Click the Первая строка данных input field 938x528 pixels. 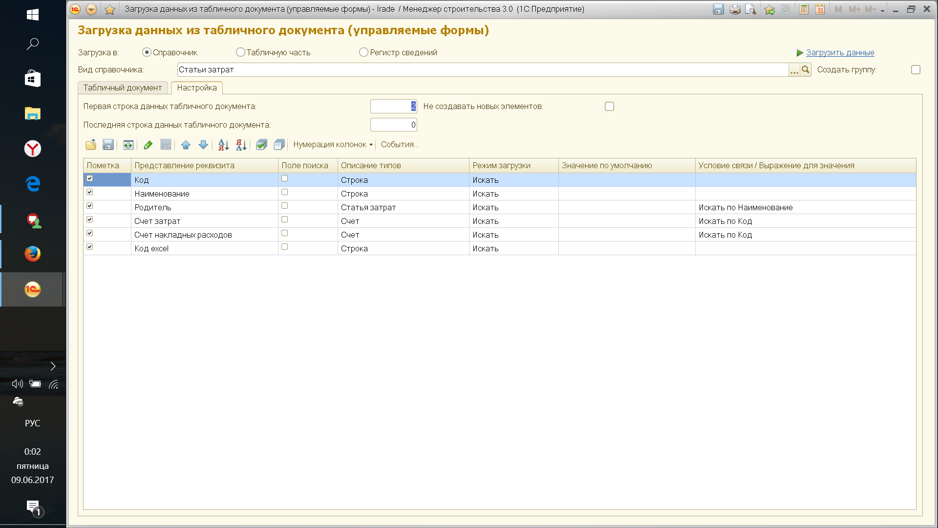coord(393,107)
